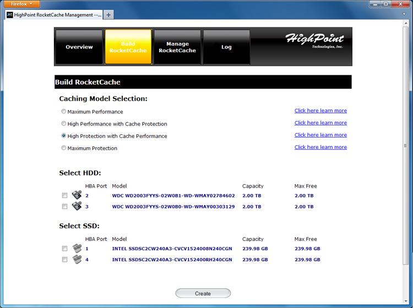Click the favicon on the HighPoint RocketCache tab
This screenshot has width=413, height=308.
(x=10, y=15)
